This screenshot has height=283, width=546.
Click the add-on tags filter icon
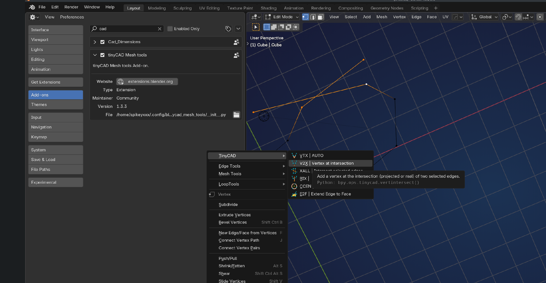[228, 29]
